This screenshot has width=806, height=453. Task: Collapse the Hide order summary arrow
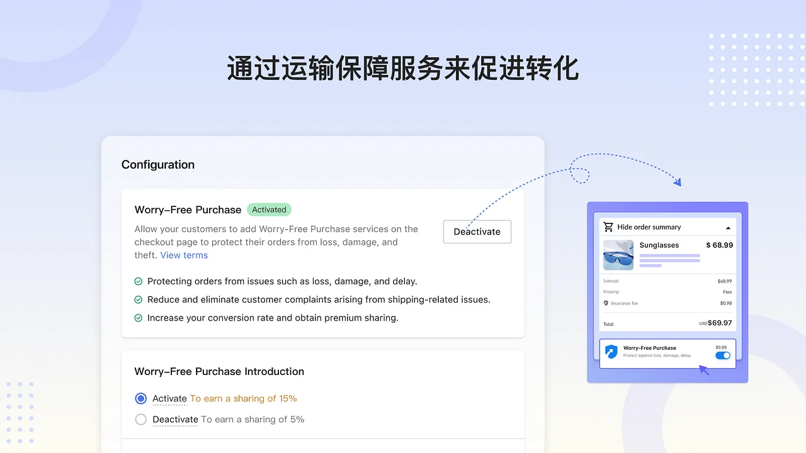[x=728, y=227]
